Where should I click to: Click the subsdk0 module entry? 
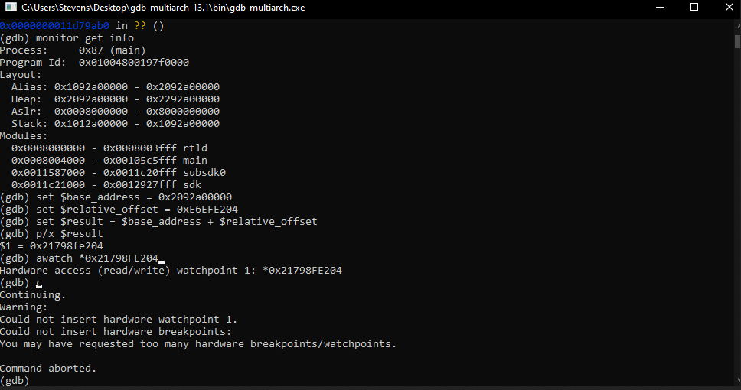(119, 172)
